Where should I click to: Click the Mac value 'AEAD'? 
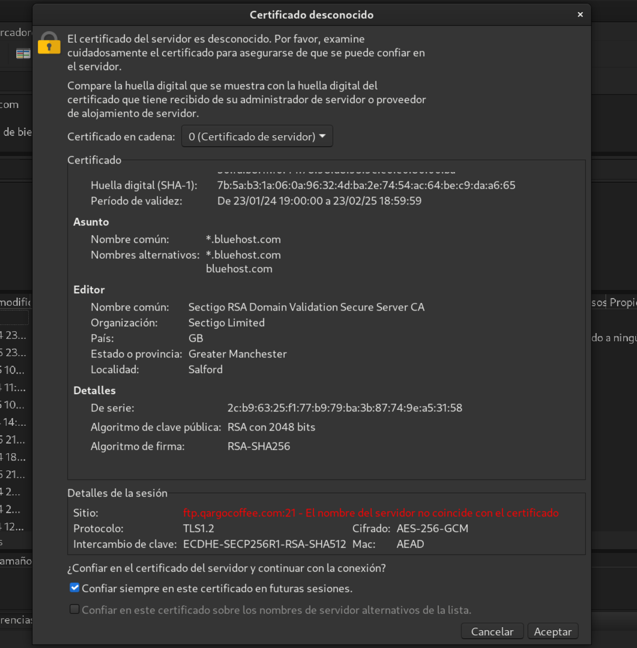pos(410,544)
